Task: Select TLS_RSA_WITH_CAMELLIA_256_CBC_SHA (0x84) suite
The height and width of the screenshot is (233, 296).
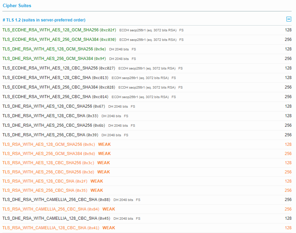Action: pyautogui.click(x=51, y=209)
